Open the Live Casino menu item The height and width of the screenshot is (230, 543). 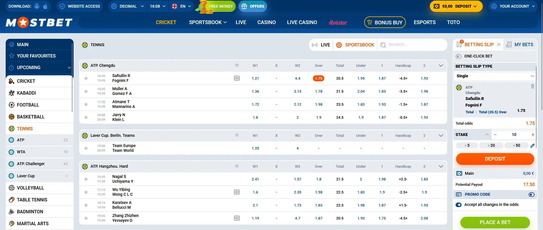click(302, 22)
